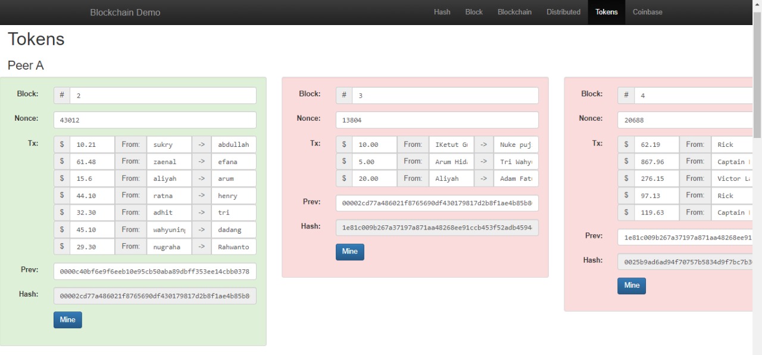The height and width of the screenshot is (355, 762).
Task: Edit sender field IKetut in block 3
Action: [451, 144]
